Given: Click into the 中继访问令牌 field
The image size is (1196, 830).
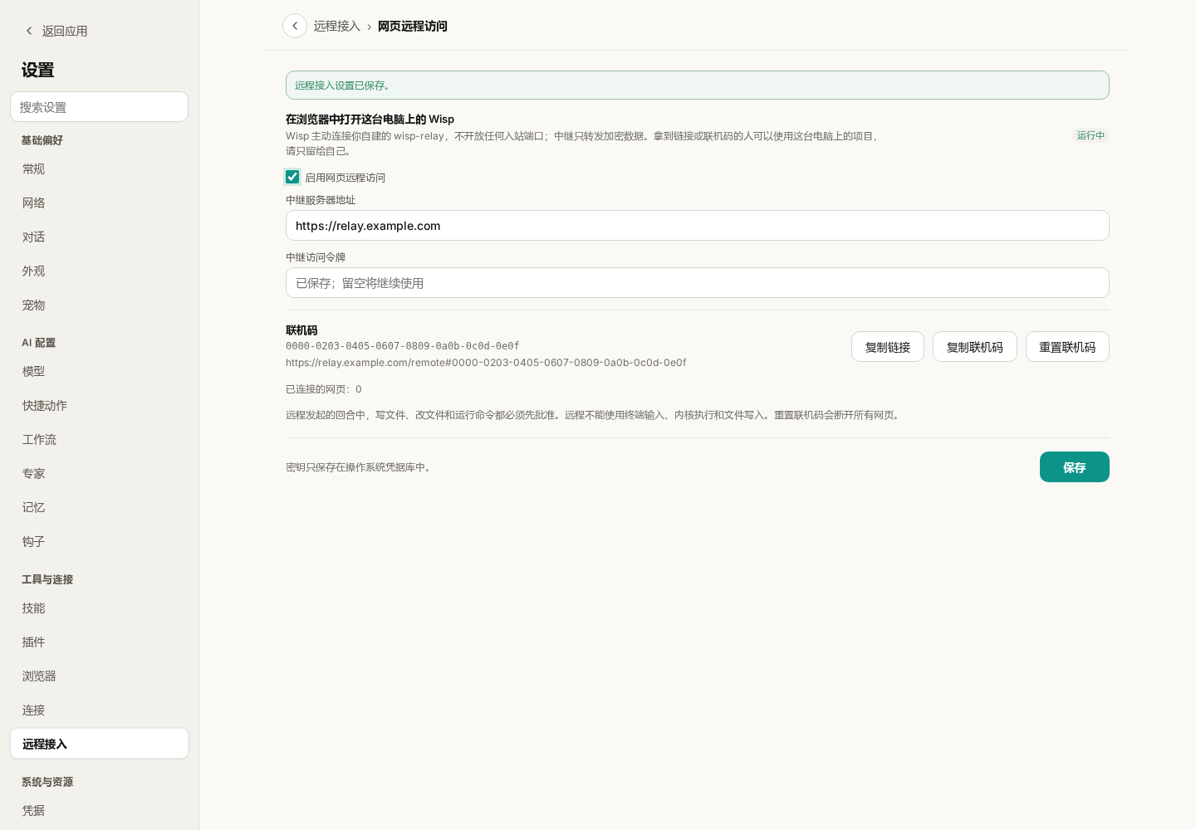Looking at the screenshot, I should coord(698,283).
